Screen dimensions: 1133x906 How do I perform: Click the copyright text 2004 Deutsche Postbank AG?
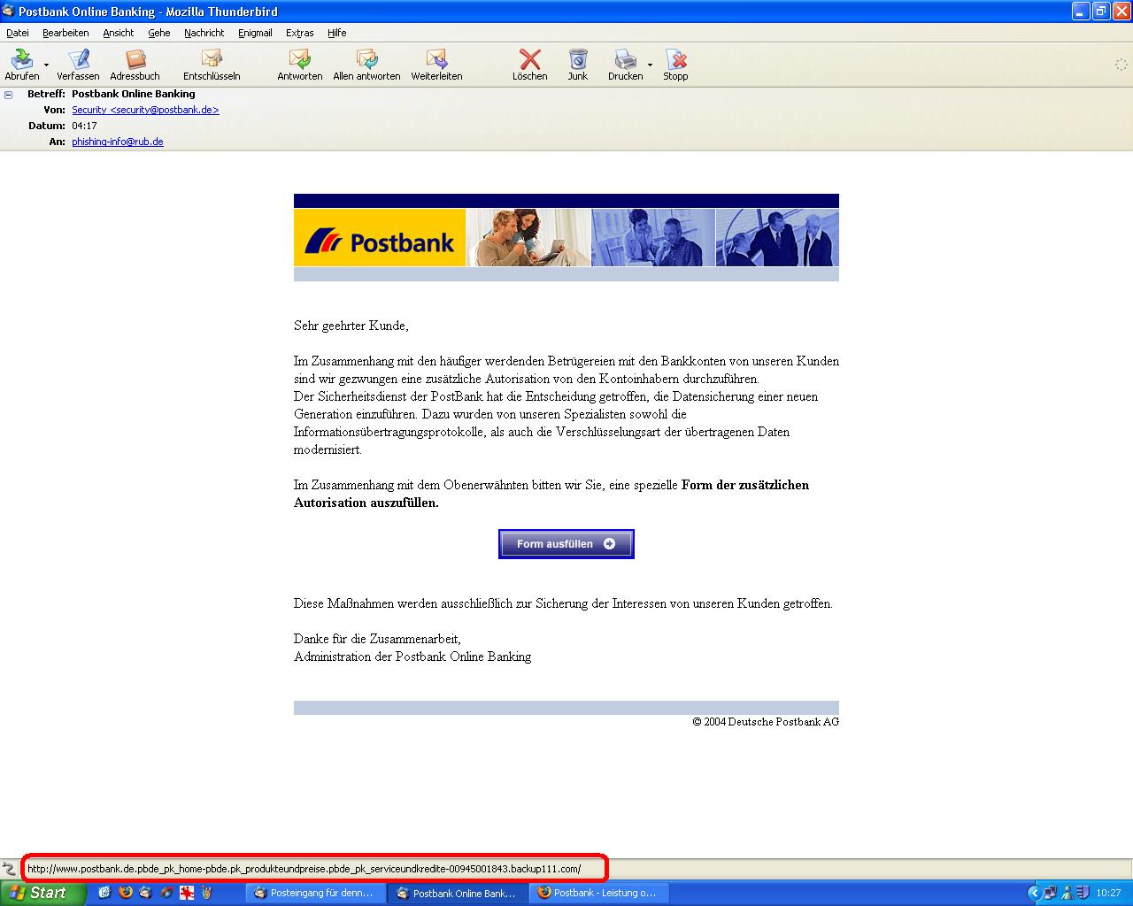(766, 722)
